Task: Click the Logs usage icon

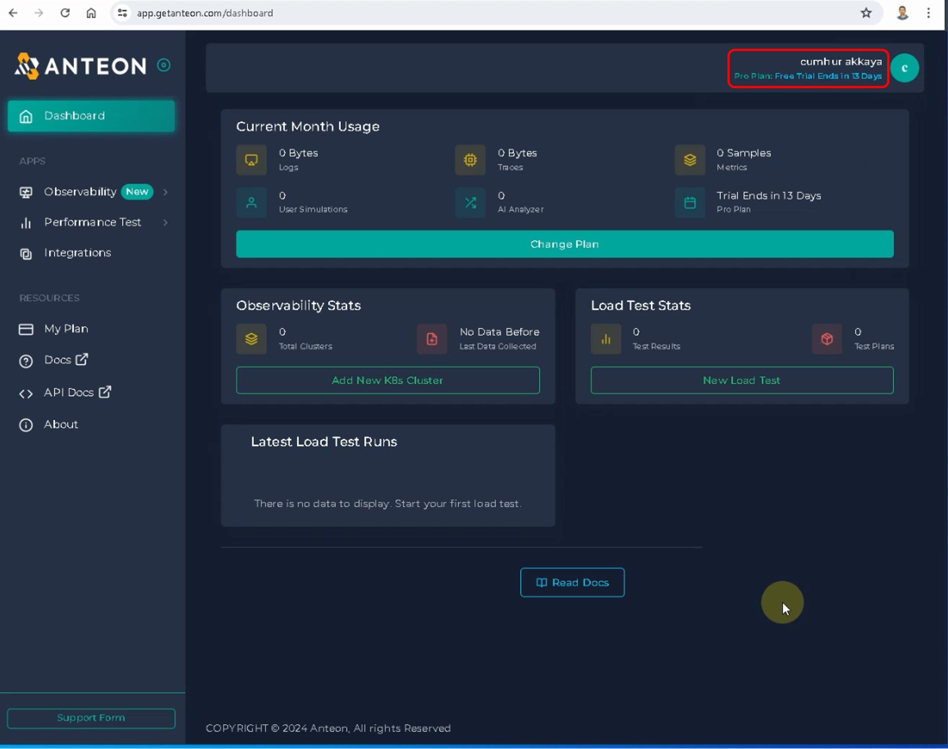Action: coord(251,160)
